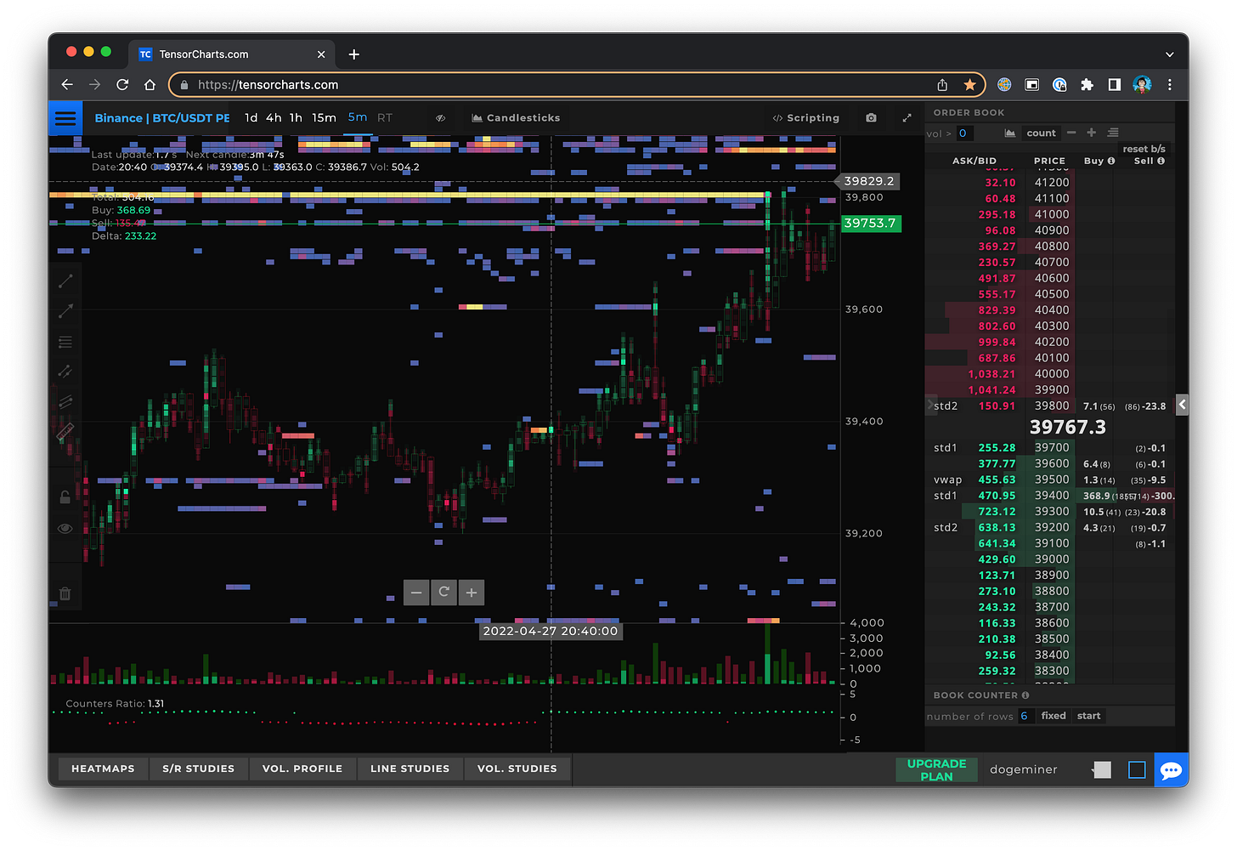Open the HEATMAPS settings panel

click(x=103, y=769)
